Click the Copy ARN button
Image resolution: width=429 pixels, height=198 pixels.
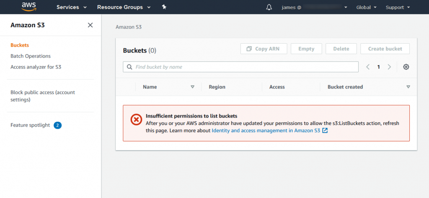[264, 49]
